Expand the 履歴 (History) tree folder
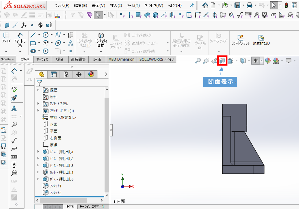 click(38, 90)
